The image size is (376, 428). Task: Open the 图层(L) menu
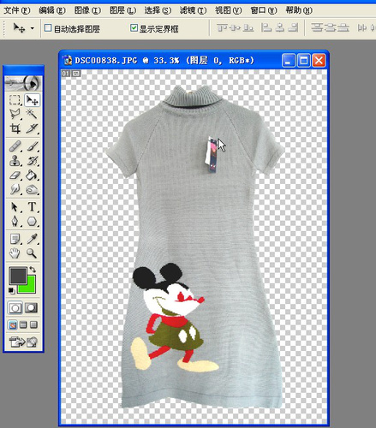122,10
